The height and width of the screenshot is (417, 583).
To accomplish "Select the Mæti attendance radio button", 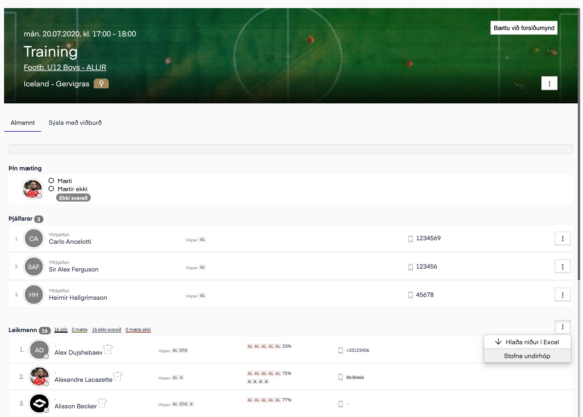I will 51,181.
